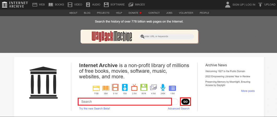Screen dimensions: 277x117
Task: Click the Archive News heading
Action: point(216,65)
